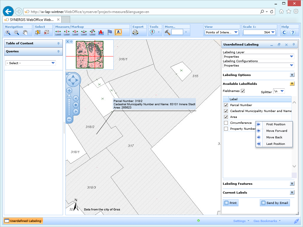This screenshot has height=227, width=303.
Task: Select the zoom in magnifier tool
Action: pyautogui.click(x=8, y=33)
